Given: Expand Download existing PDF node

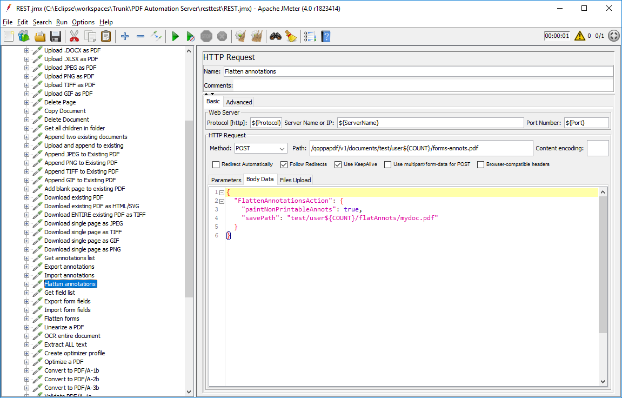Looking at the screenshot, I should [26, 197].
